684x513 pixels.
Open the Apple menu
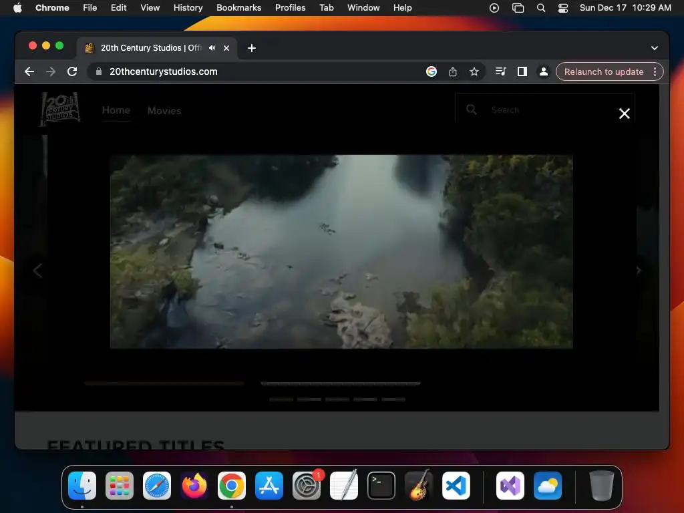[x=17, y=8]
